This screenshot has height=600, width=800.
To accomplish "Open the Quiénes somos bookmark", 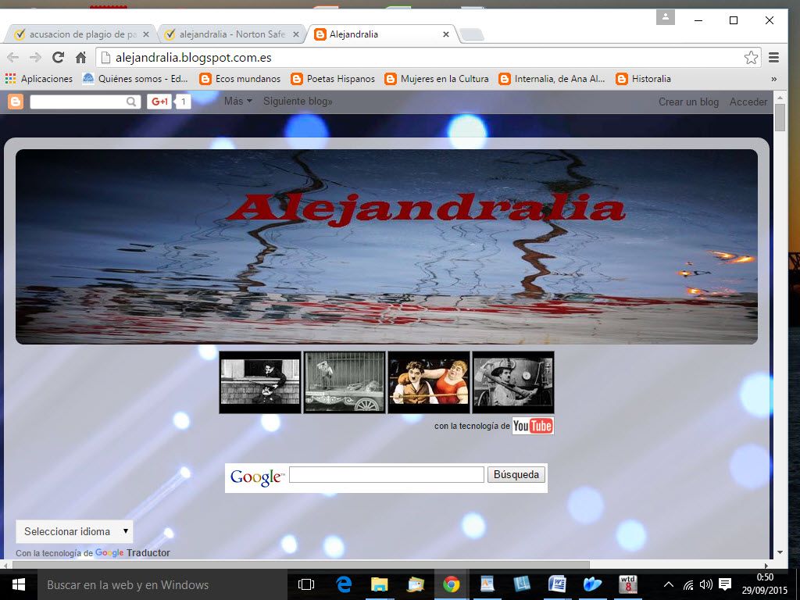I will pyautogui.click(x=136, y=79).
